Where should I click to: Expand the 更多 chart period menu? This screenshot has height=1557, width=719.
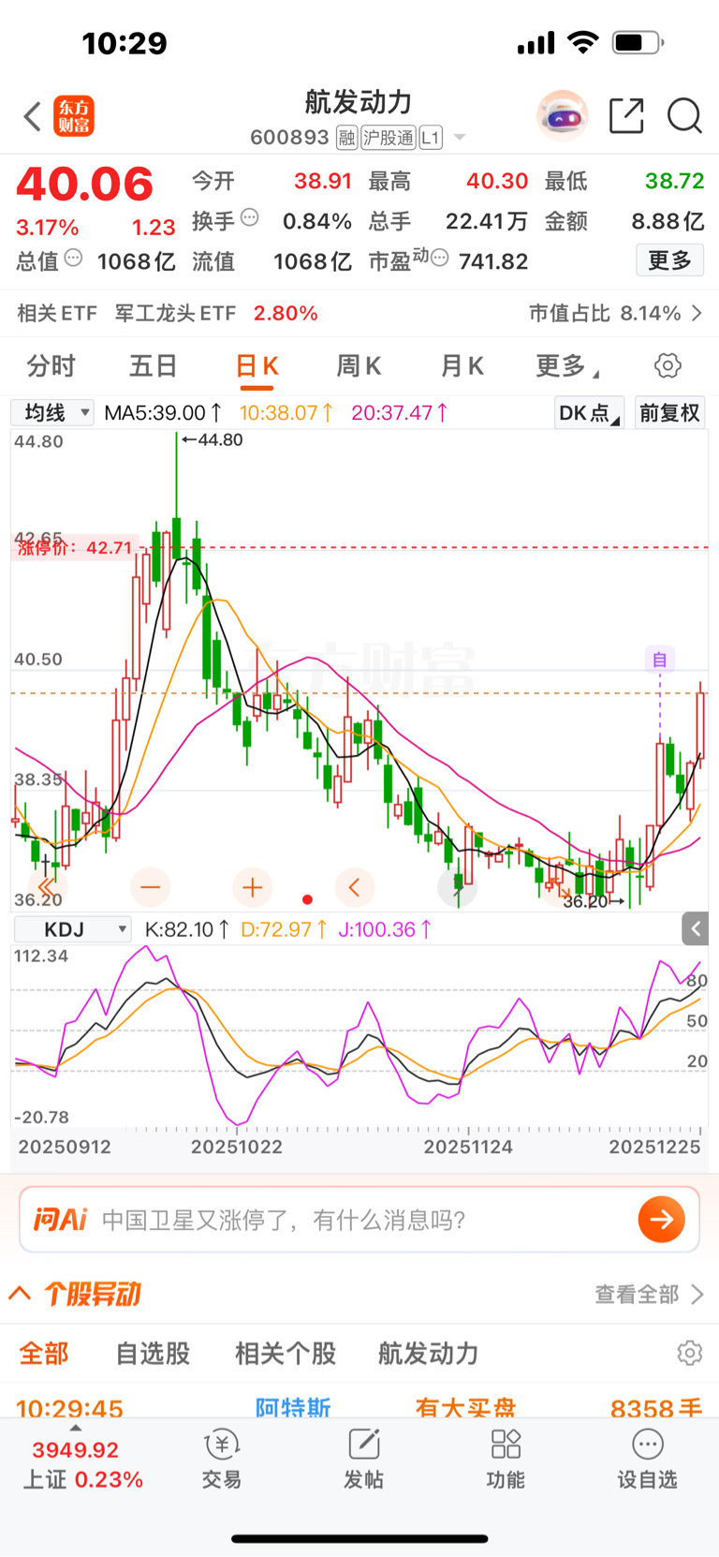coord(567,365)
